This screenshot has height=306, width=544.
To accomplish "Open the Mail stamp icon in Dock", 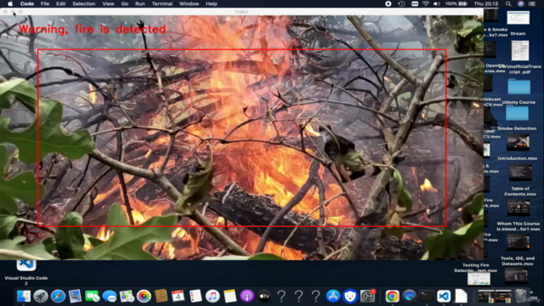I will 75,297.
